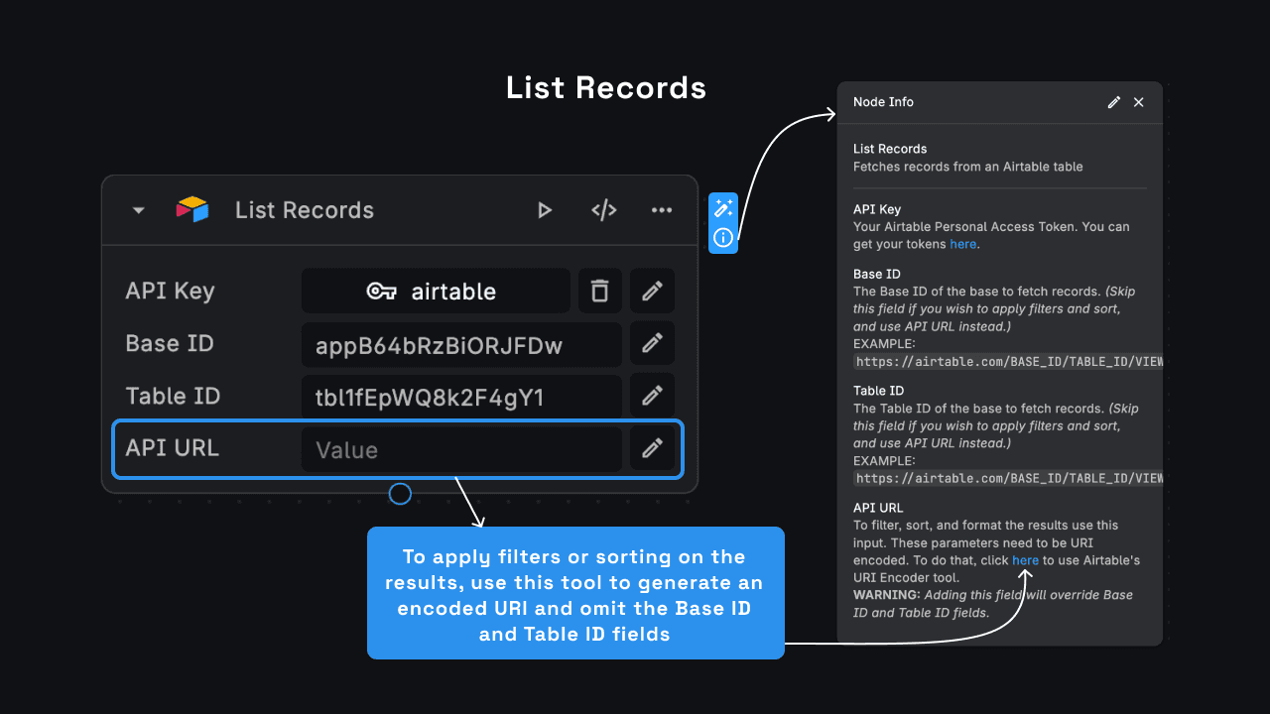Run the List Records node with play icon

(544, 210)
